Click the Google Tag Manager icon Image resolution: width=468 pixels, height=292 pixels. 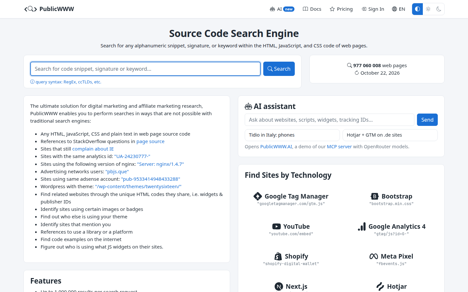(x=258, y=196)
